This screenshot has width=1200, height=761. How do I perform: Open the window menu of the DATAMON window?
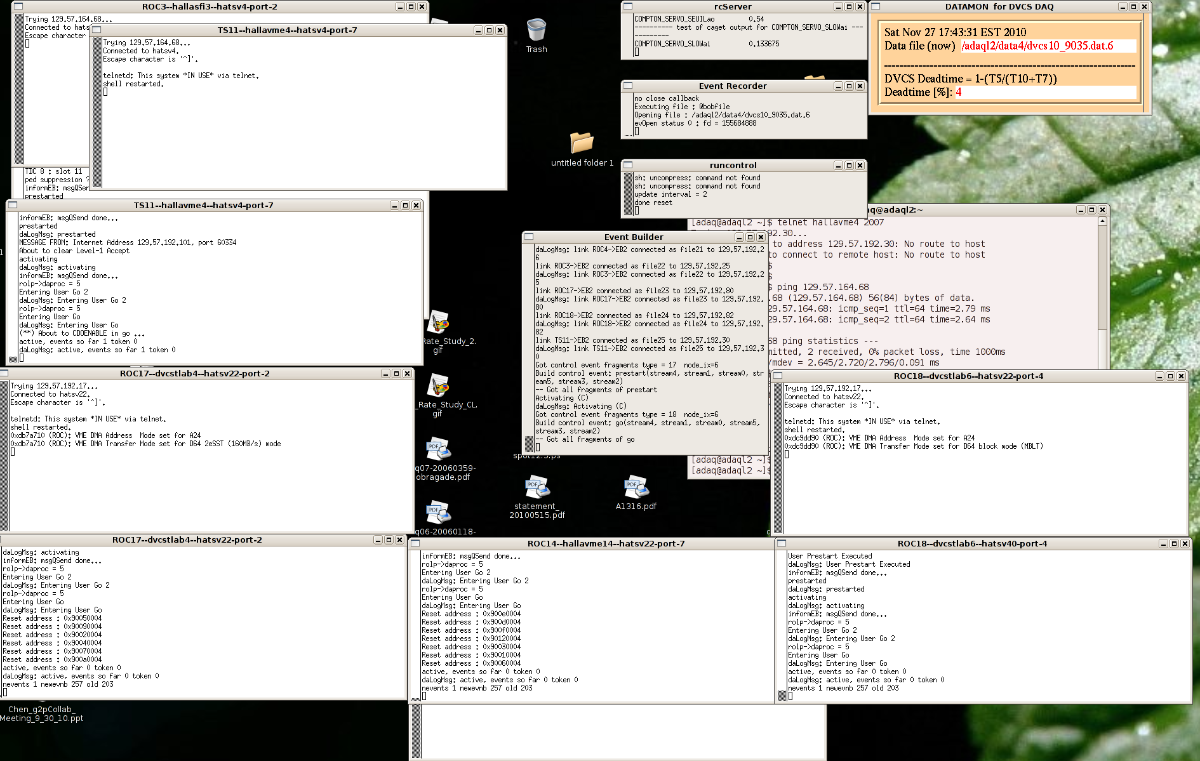tap(876, 6)
